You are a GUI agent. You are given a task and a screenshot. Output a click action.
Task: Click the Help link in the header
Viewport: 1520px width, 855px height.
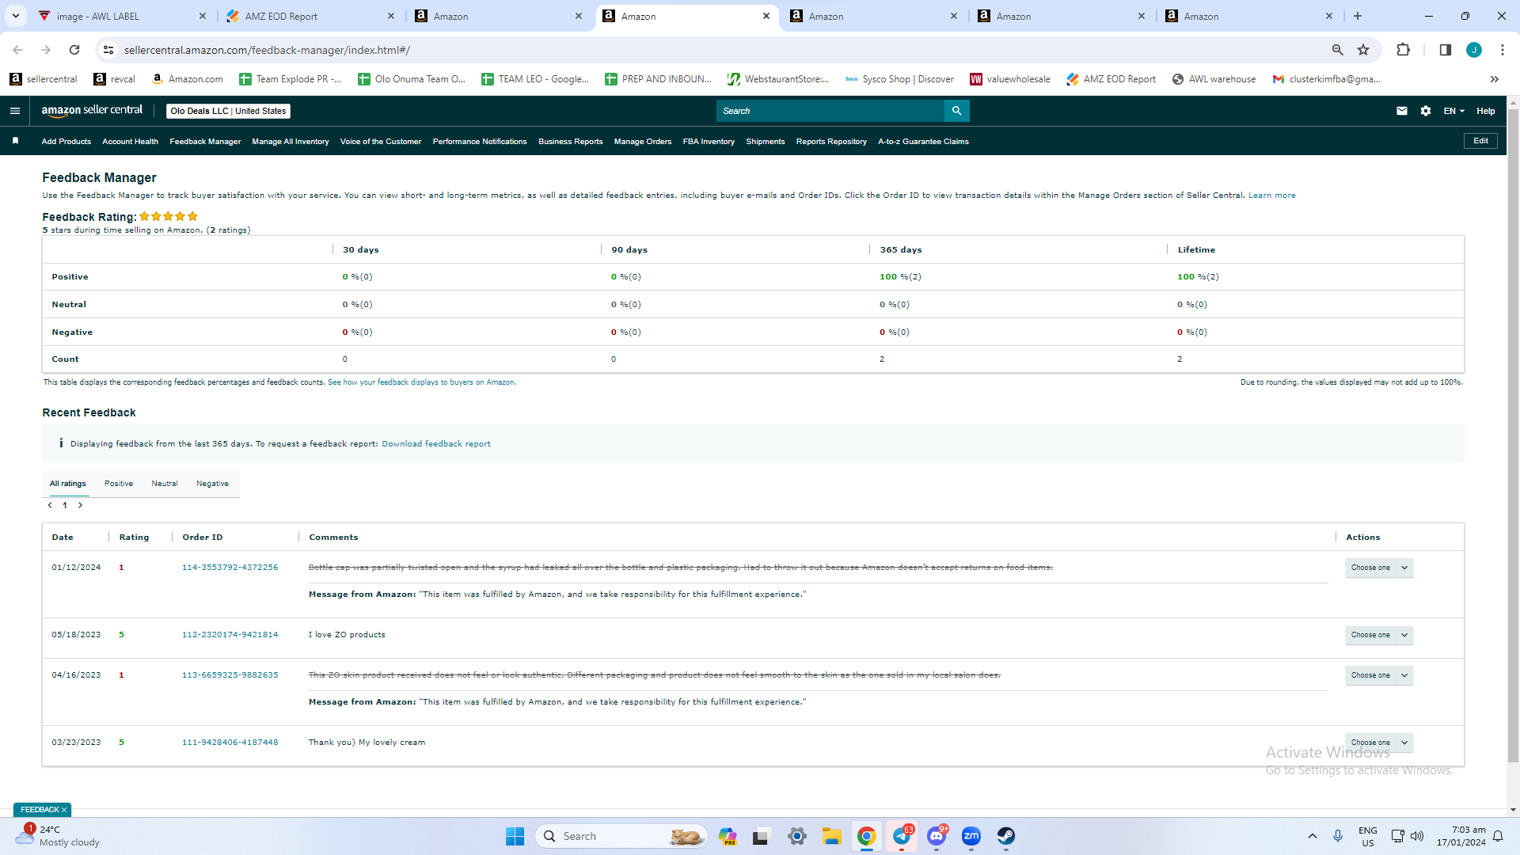[x=1486, y=111]
